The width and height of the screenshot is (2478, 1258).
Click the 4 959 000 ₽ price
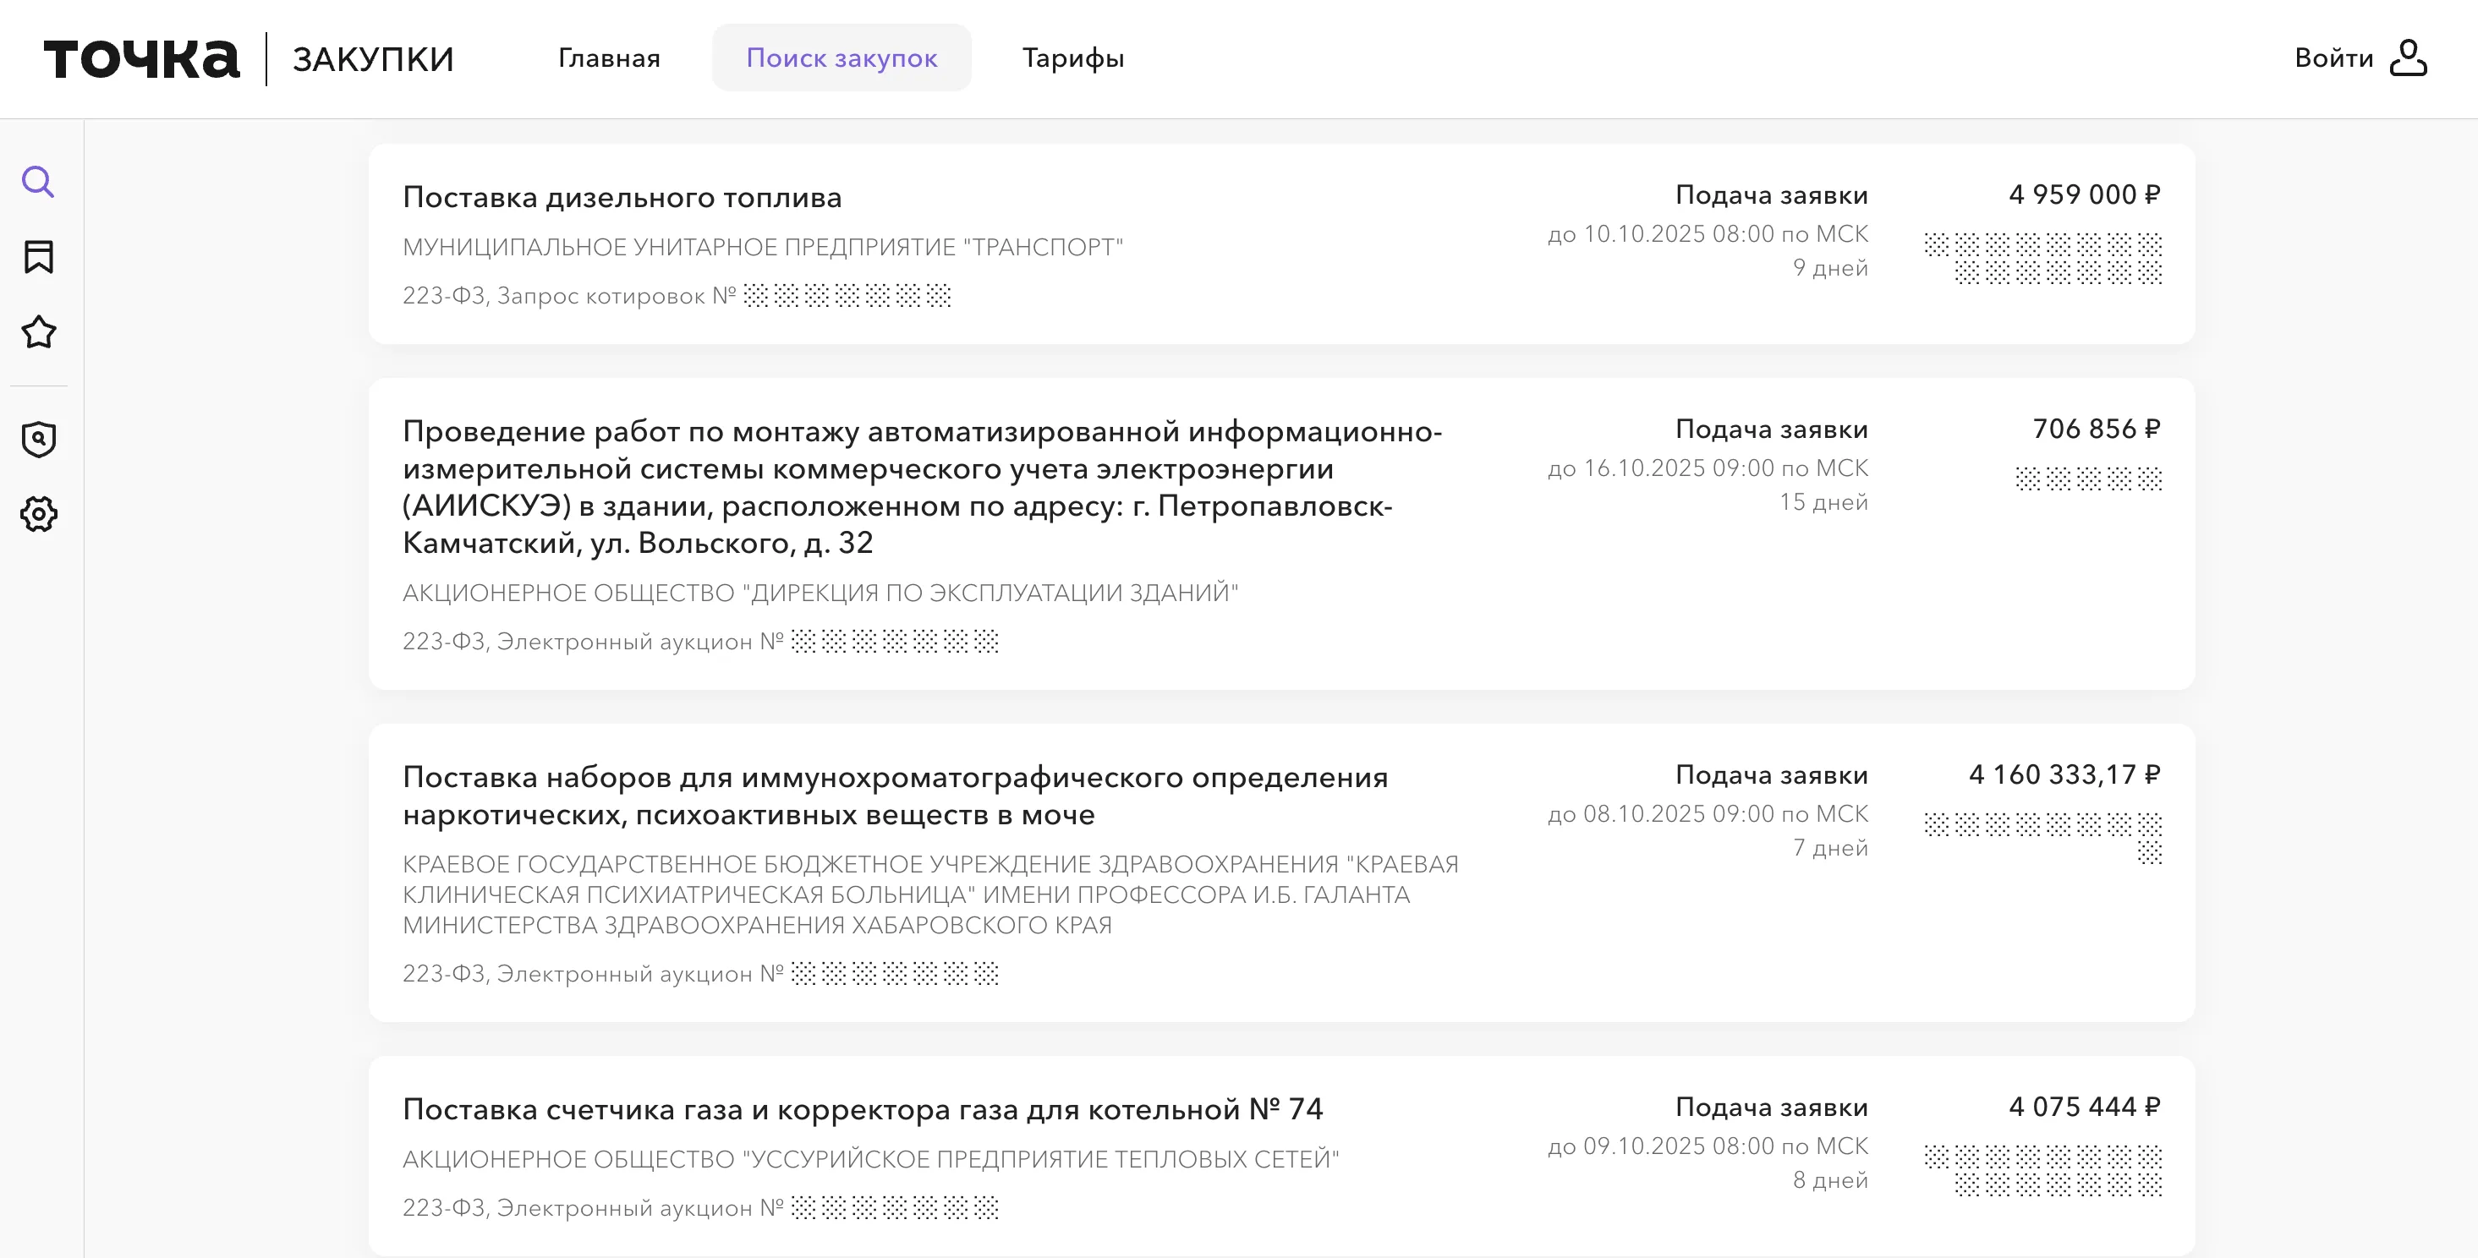coord(2084,194)
